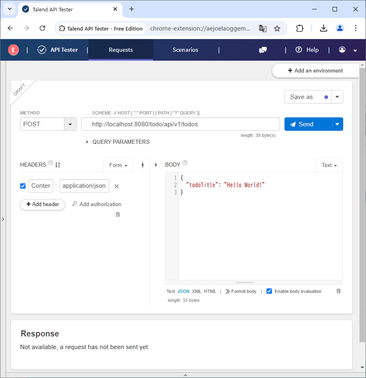The height and width of the screenshot is (378, 366).
Task: Open the Requests tab
Action: click(x=121, y=50)
